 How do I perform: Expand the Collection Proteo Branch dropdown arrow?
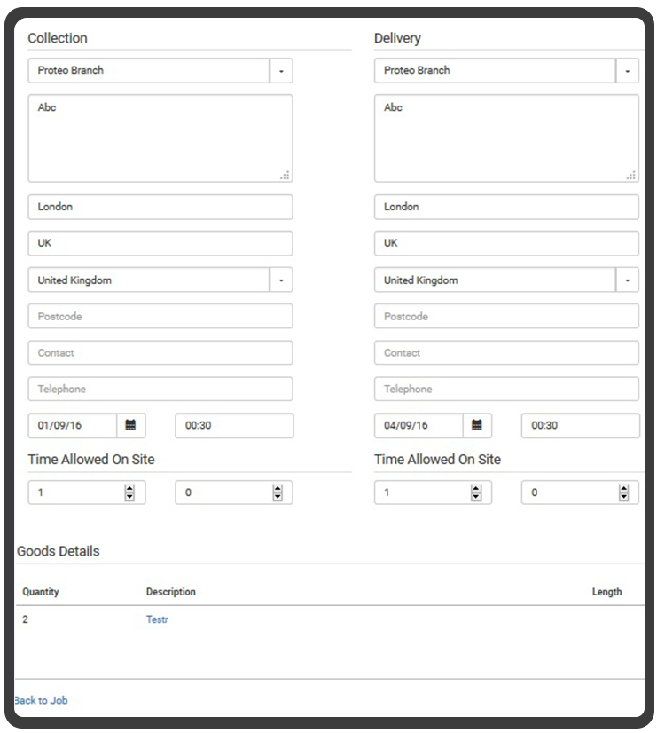(281, 71)
